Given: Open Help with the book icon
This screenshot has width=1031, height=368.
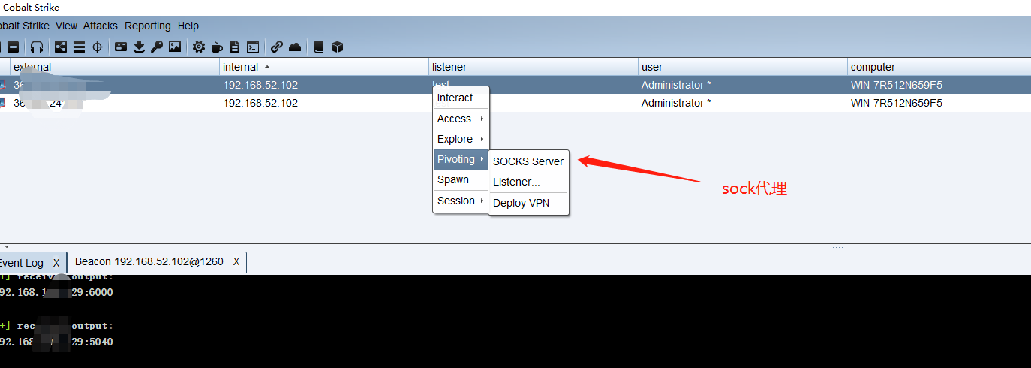Looking at the screenshot, I should [x=319, y=47].
